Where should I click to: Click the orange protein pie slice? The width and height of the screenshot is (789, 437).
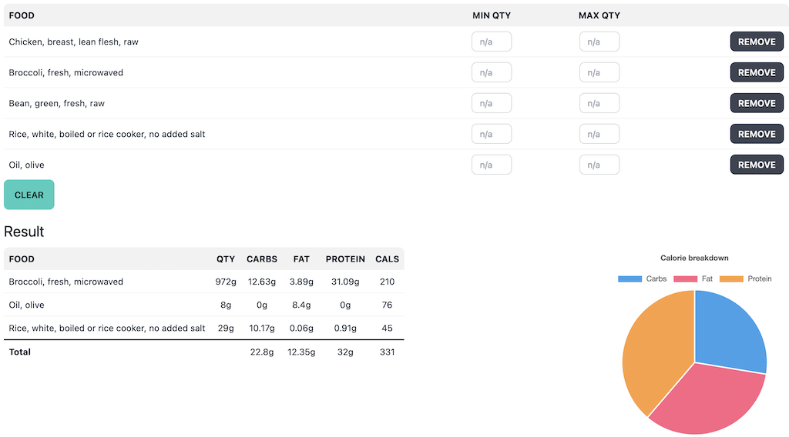tap(655, 346)
